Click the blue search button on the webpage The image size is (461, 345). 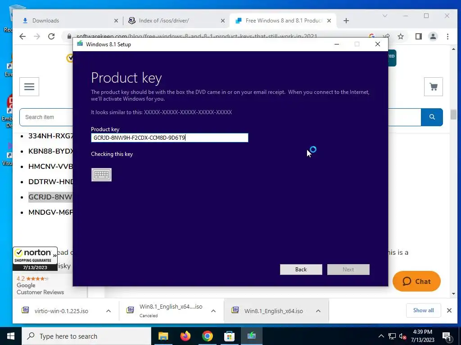432,117
